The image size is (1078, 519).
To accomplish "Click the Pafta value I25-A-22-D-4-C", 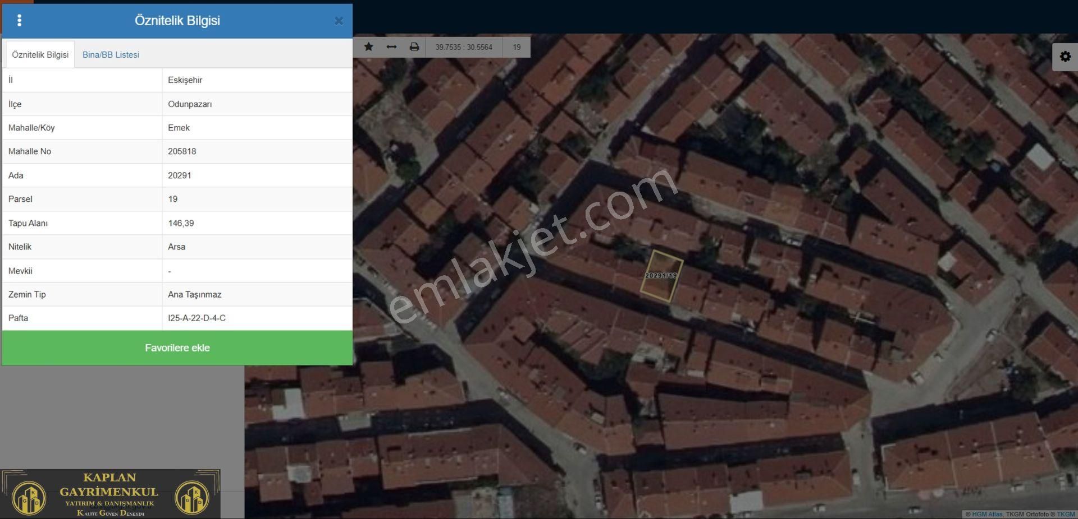I will [197, 318].
